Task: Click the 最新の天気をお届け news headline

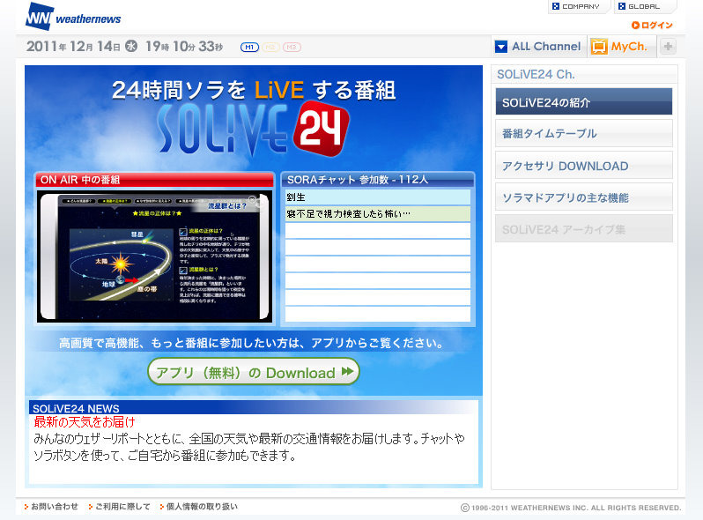Action: (85, 422)
